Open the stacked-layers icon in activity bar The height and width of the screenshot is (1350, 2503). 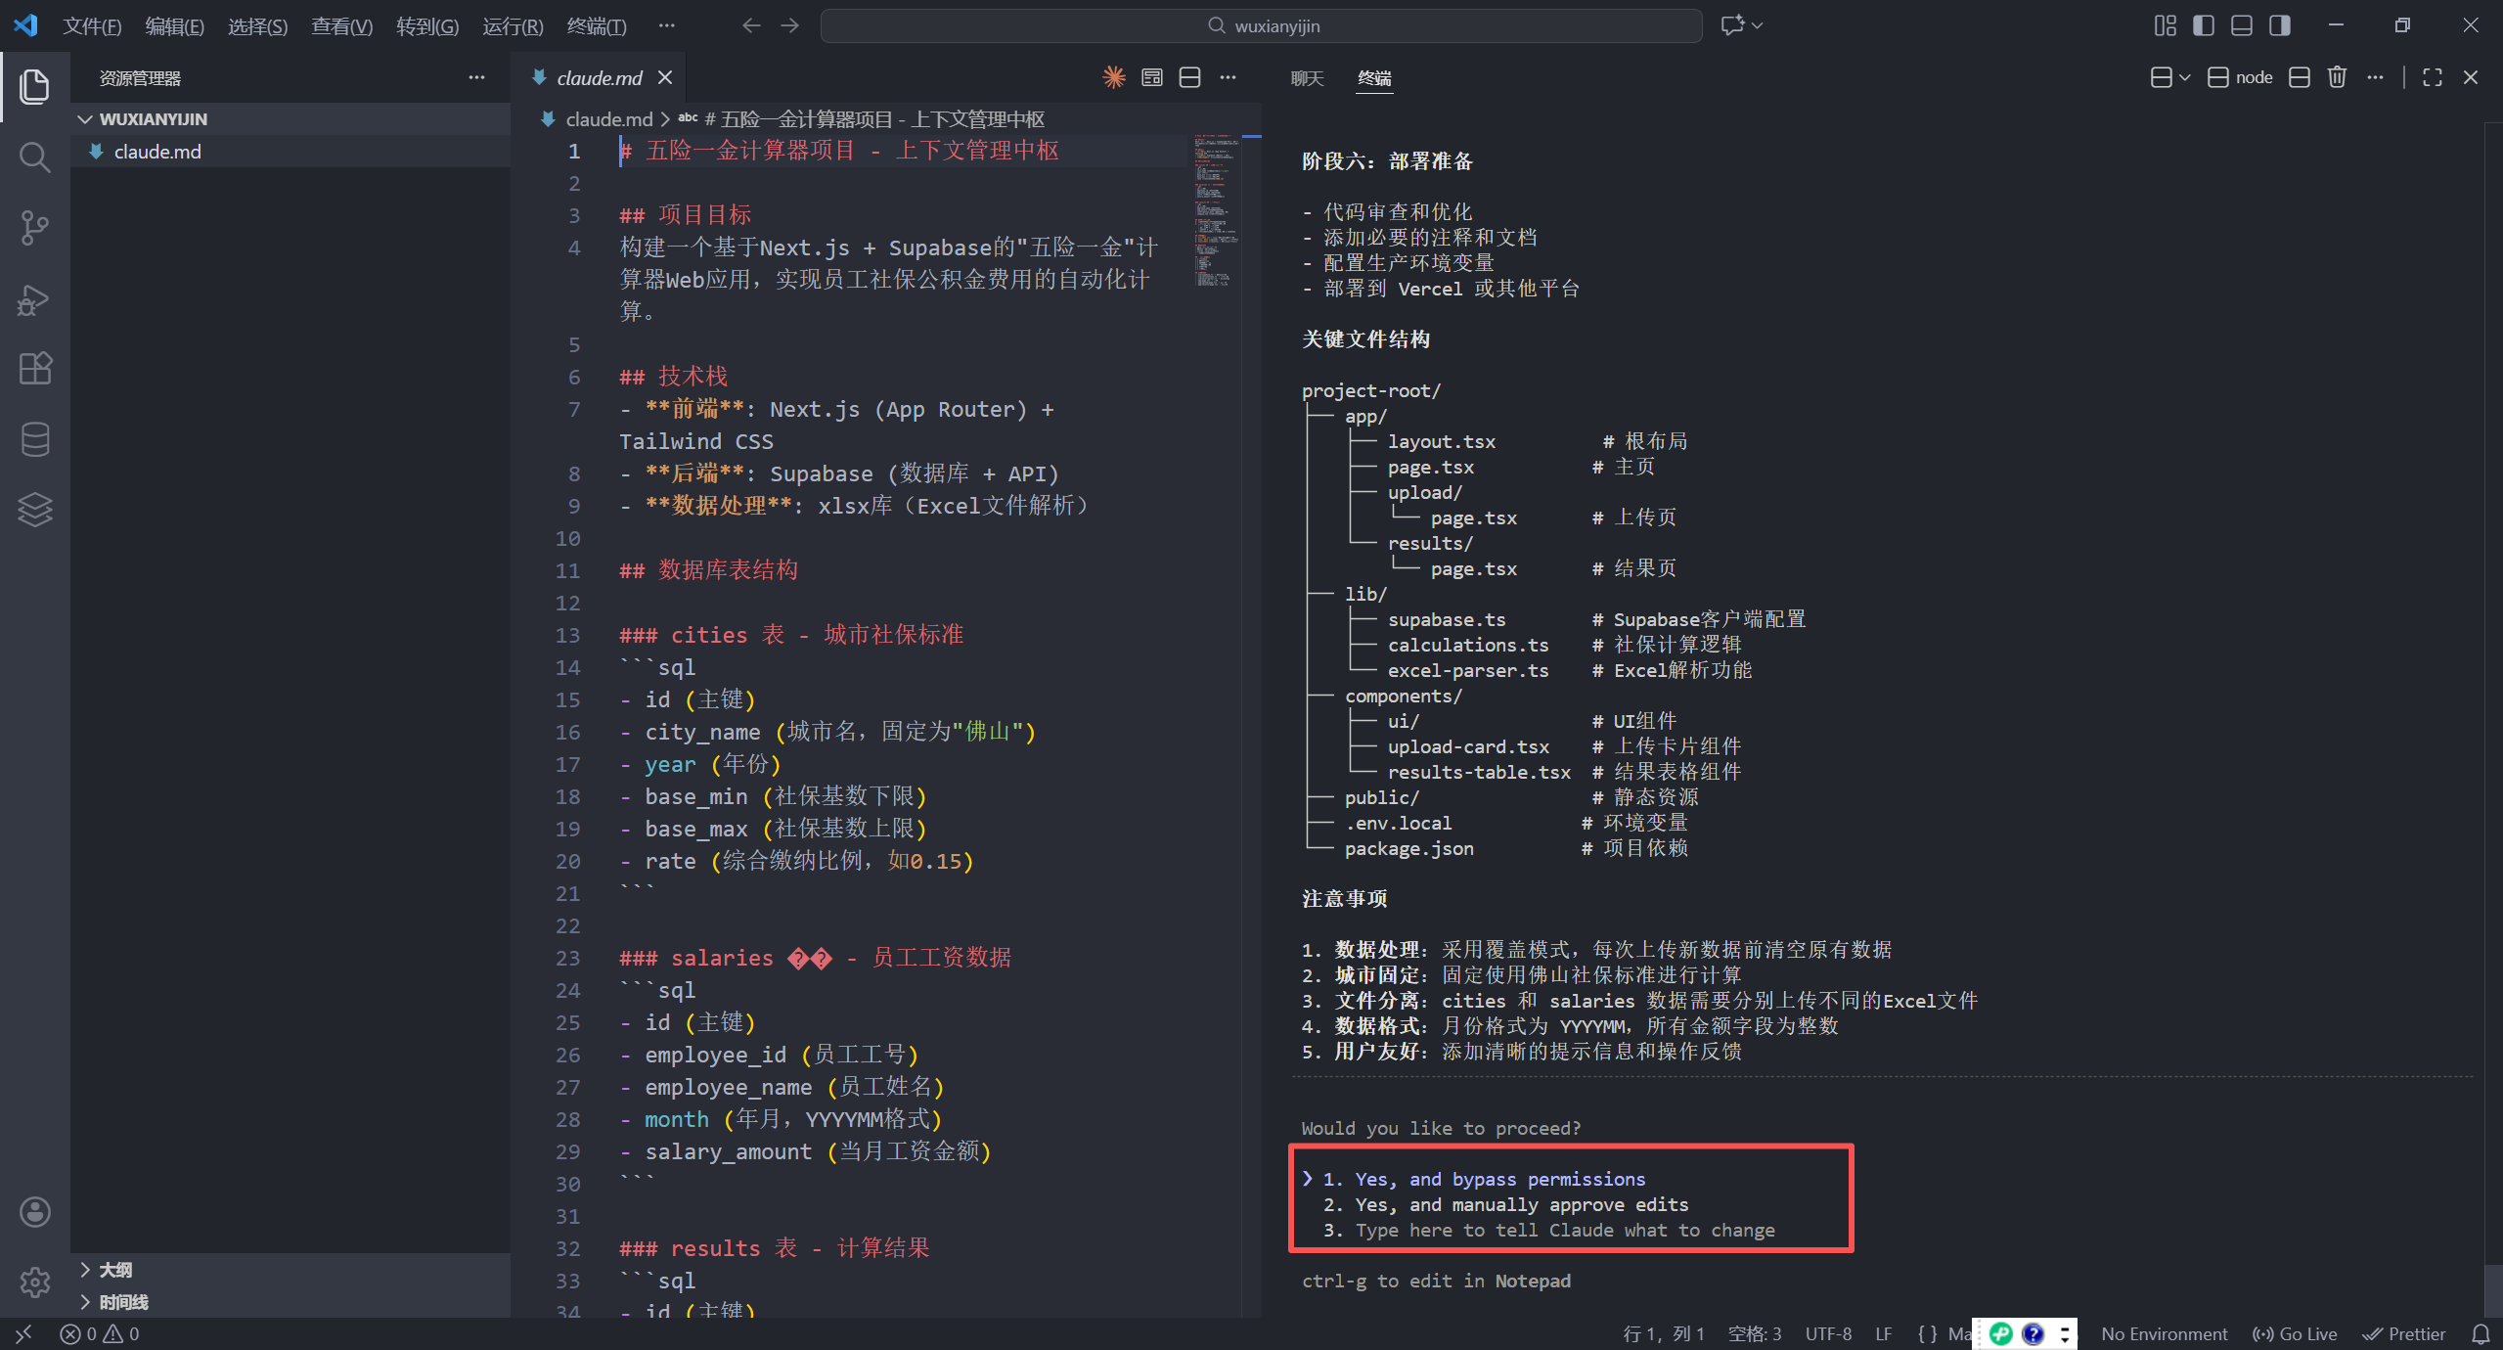pos(34,510)
